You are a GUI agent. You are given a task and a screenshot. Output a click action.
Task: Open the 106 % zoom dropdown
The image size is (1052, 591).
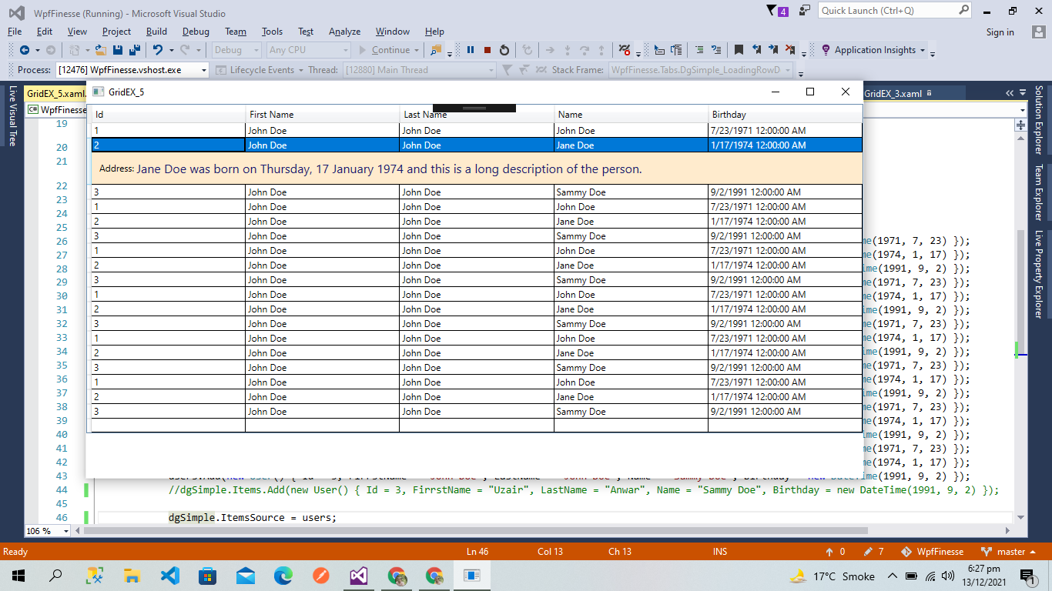pos(48,531)
